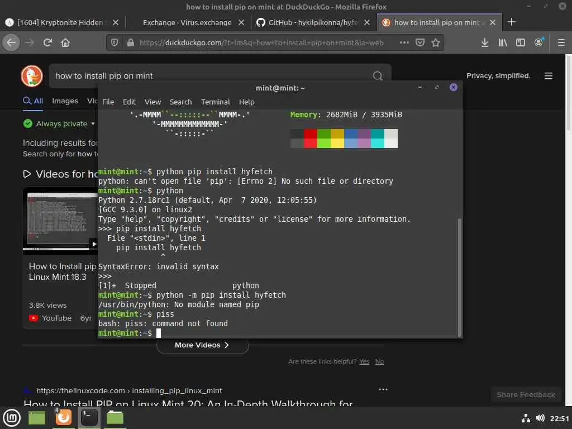
Task: Open page actions three-dot menu
Action: [404, 42]
